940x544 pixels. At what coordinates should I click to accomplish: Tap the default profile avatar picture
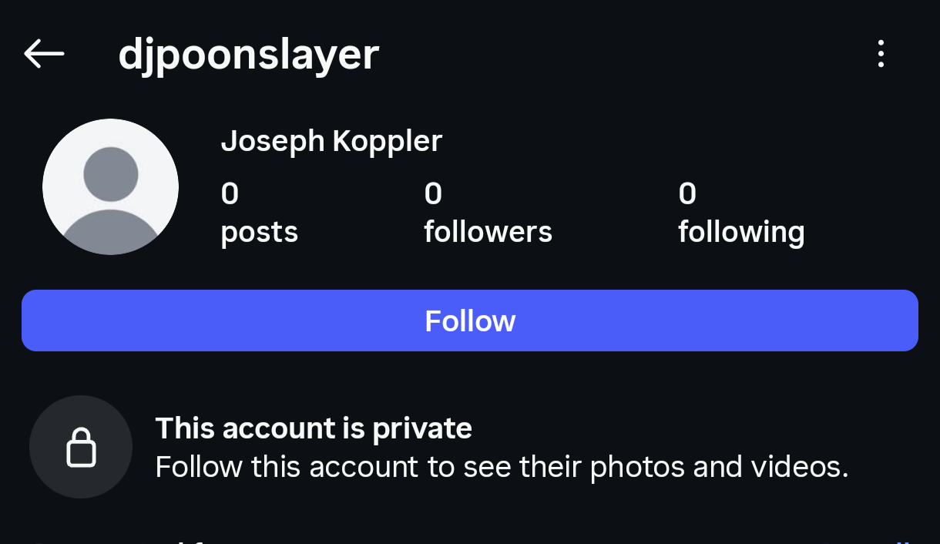(x=110, y=186)
